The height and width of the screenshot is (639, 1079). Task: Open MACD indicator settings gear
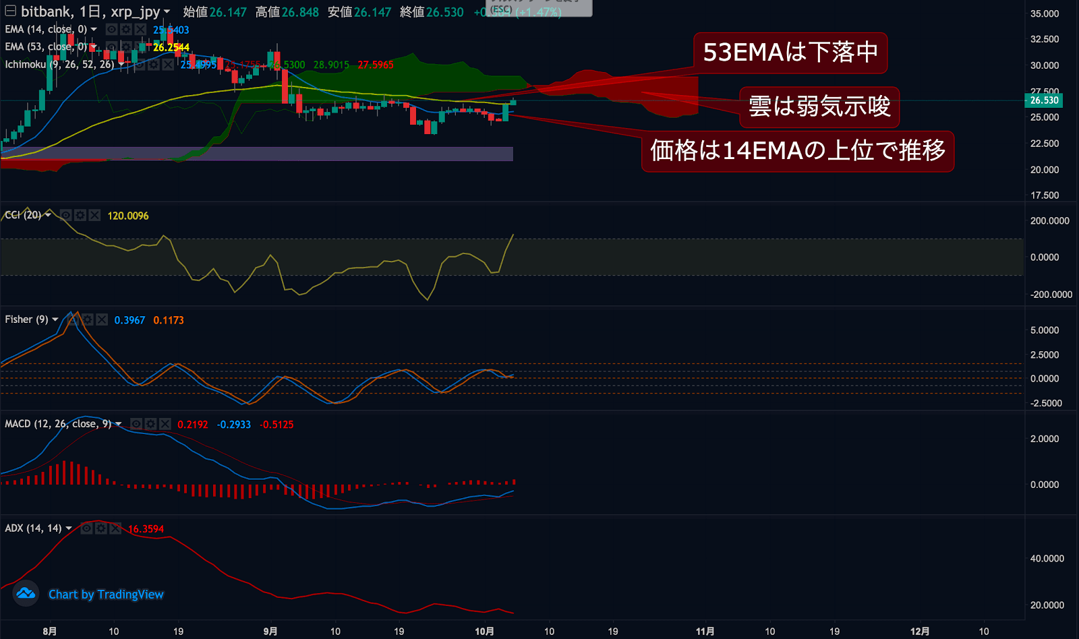[150, 424]
